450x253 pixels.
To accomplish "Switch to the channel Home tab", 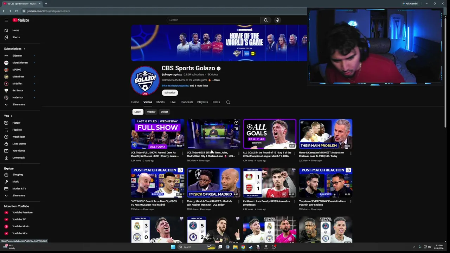I will (135, 102).
